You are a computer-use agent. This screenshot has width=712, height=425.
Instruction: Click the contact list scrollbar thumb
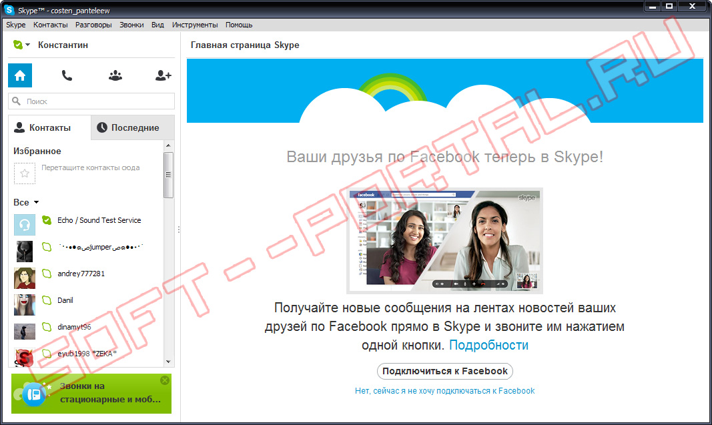(168, 175)
